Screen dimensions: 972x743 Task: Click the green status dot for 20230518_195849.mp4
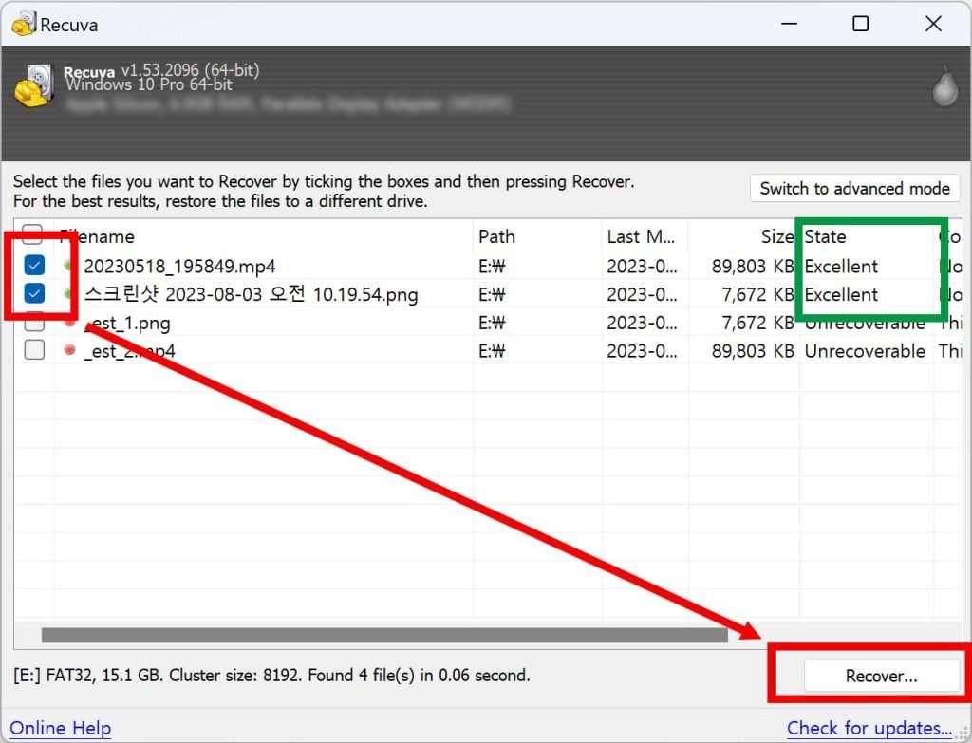pyautogui.click(x=68, y=266)
